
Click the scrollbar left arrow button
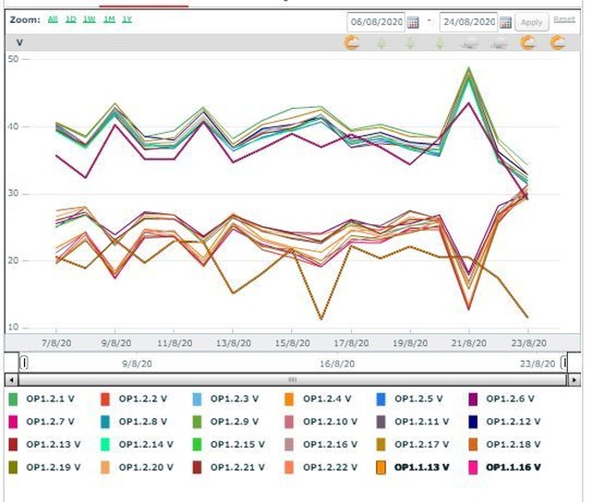click(x=11, y=379)
